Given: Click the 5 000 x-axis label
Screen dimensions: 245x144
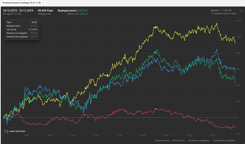Looking at the screenshot, I should tap(26, 136).
